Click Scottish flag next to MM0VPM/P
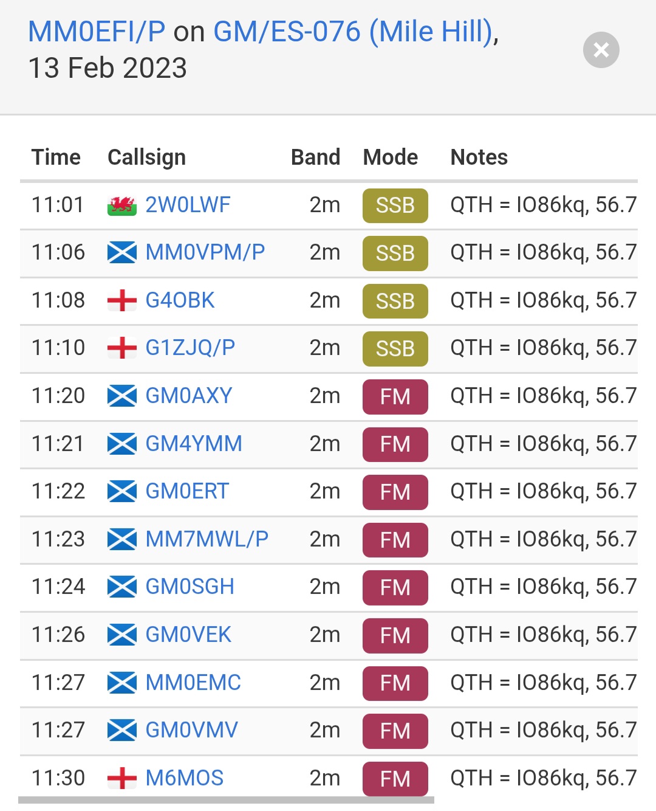The height and width of the screenshot is (811, 656). [122, 253]
